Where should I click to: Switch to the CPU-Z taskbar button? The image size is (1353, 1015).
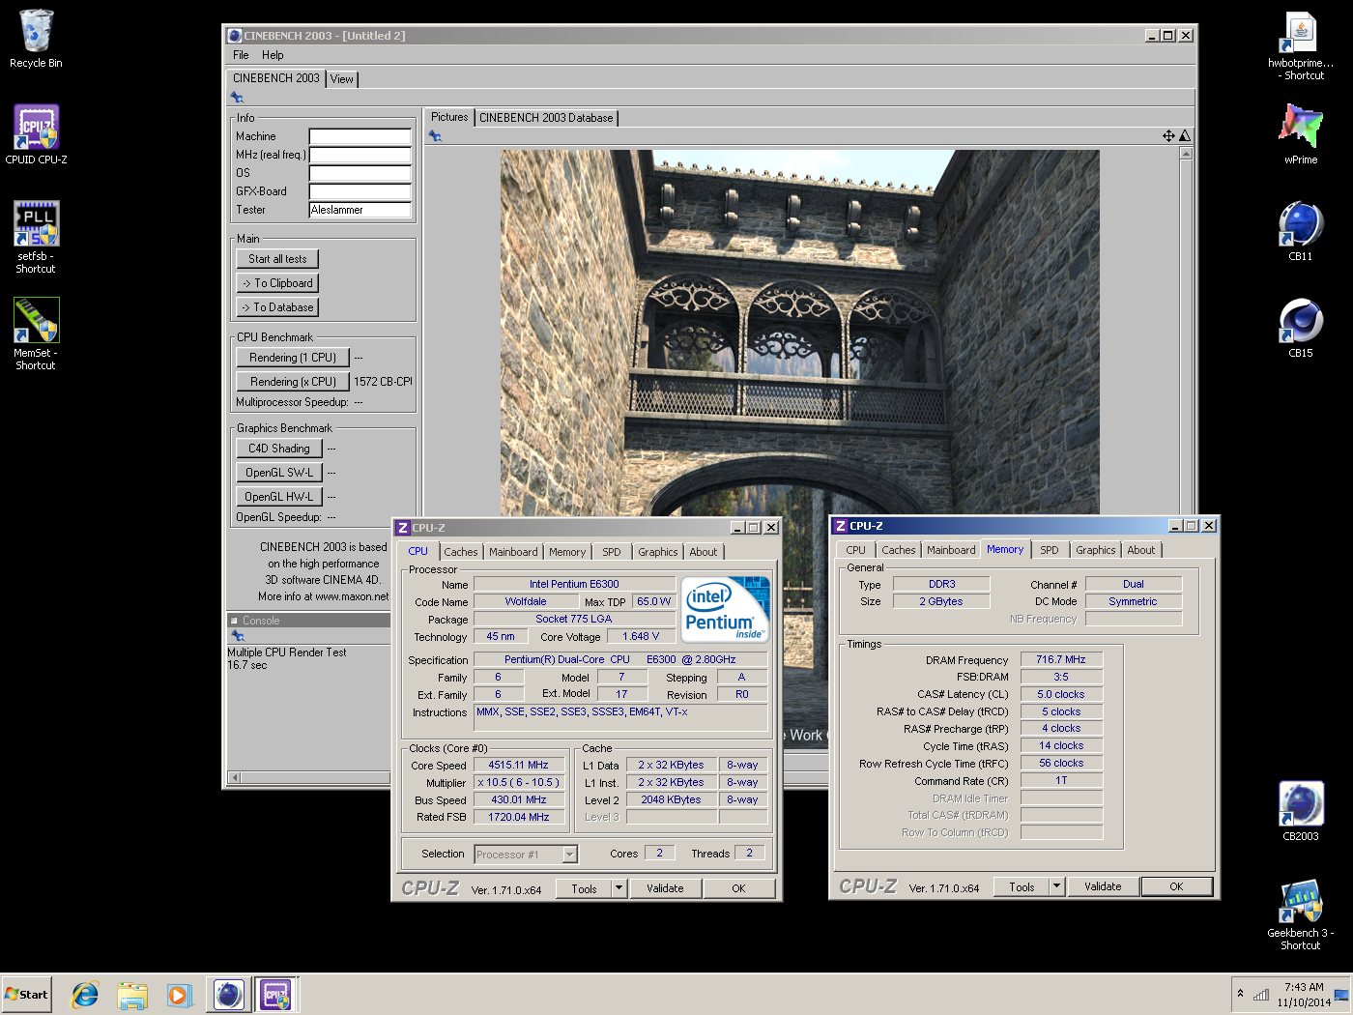click(x=275, y=994)
